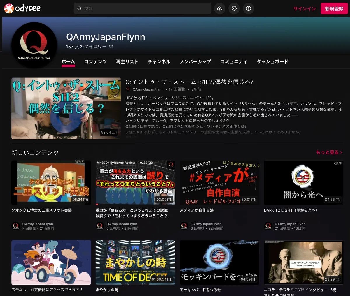Click channel avatar under 重力が落ちる力 video
The height and width of the screenshot is (296, 350).
coord(100,226)
